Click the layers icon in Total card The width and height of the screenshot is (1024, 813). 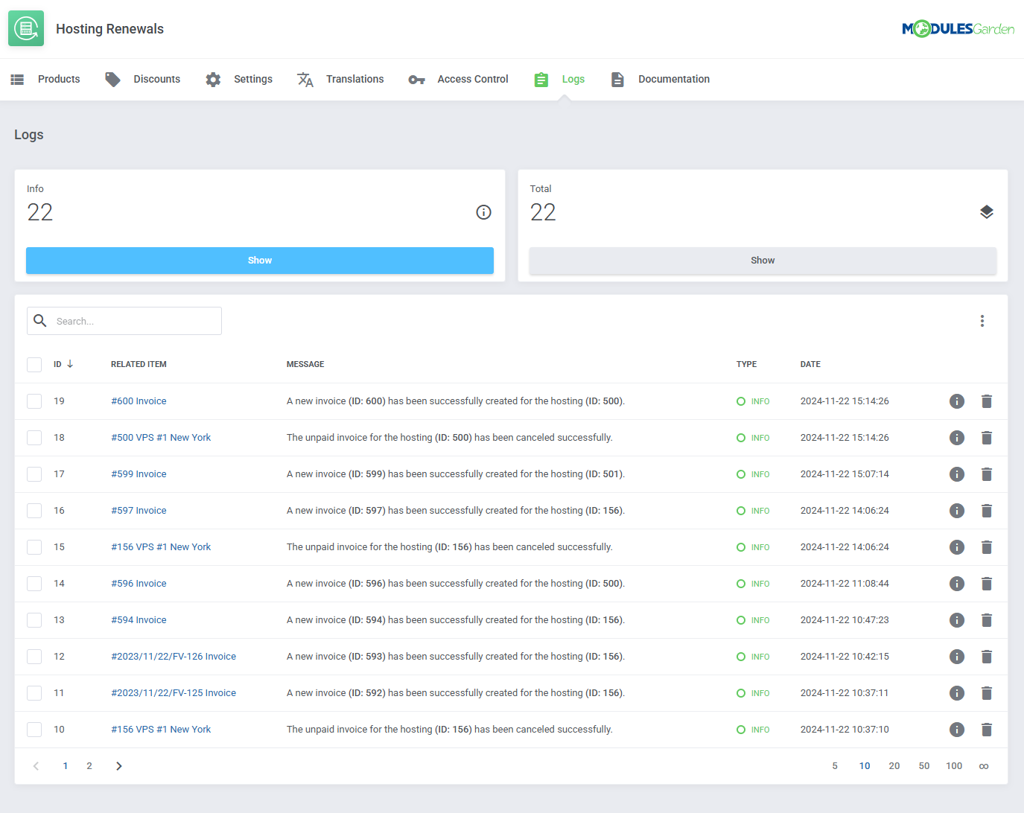(x=987, y=212)
